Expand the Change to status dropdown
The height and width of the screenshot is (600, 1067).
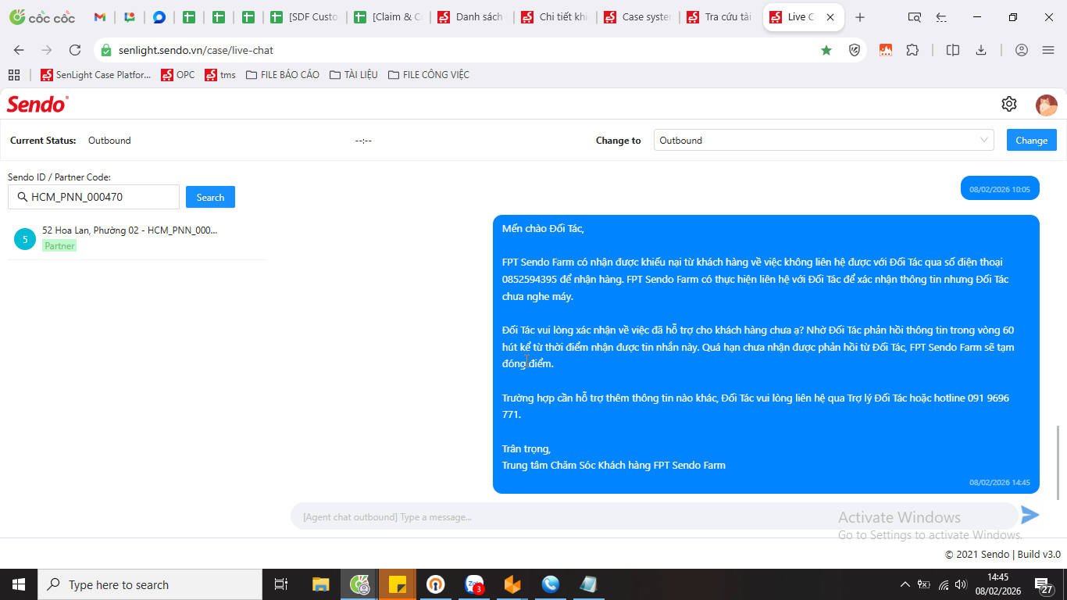pos(824,140)
